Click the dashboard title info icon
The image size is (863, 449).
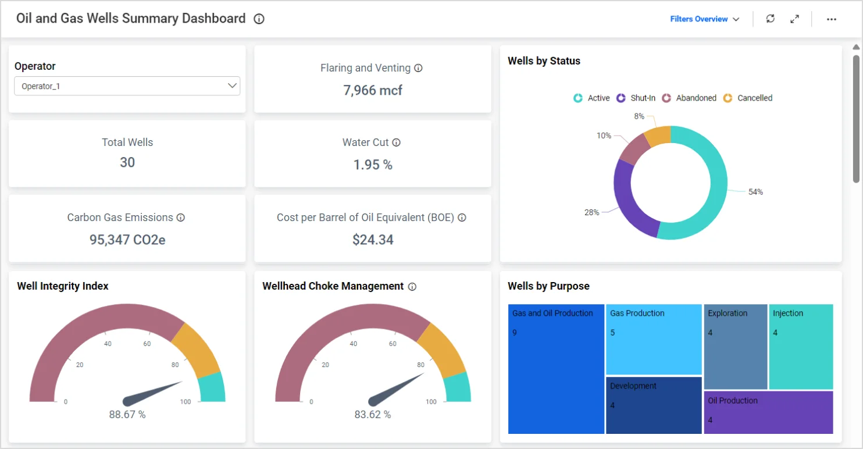(259, 19)
